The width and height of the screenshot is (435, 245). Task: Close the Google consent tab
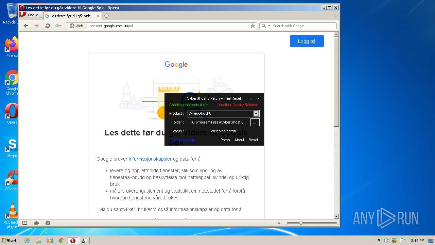click(x=98, y=16)
